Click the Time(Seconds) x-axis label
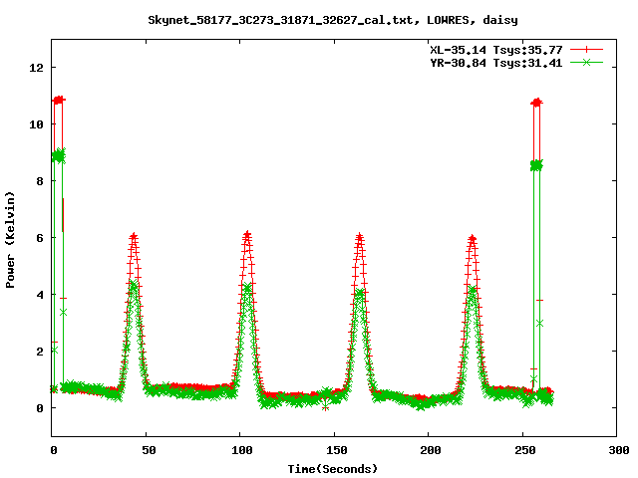638x478 pixels. click(332, 469)
